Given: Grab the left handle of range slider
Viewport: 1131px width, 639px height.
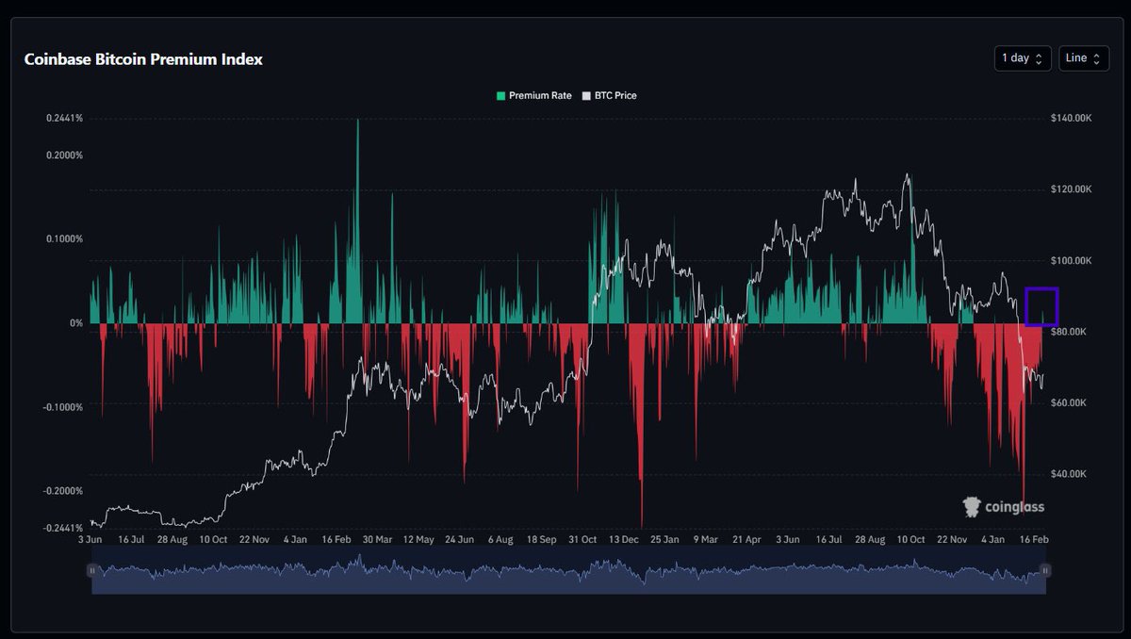Looking at the screenshot, I should tap(92, 570).
